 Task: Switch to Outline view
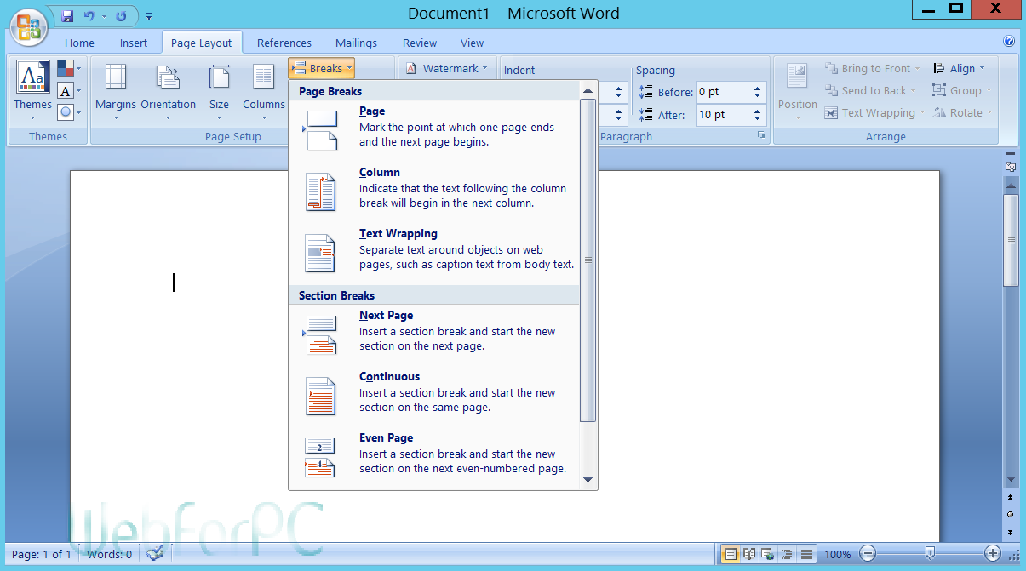788,554
